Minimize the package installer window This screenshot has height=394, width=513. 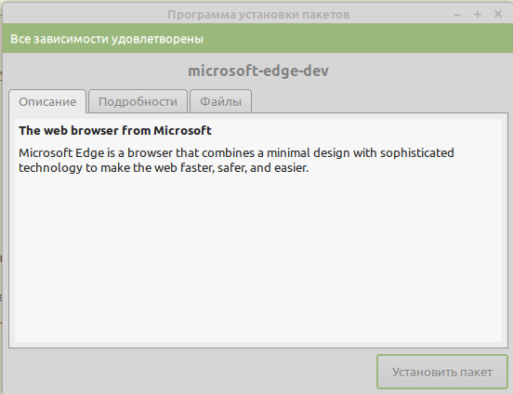coord(457,15)
